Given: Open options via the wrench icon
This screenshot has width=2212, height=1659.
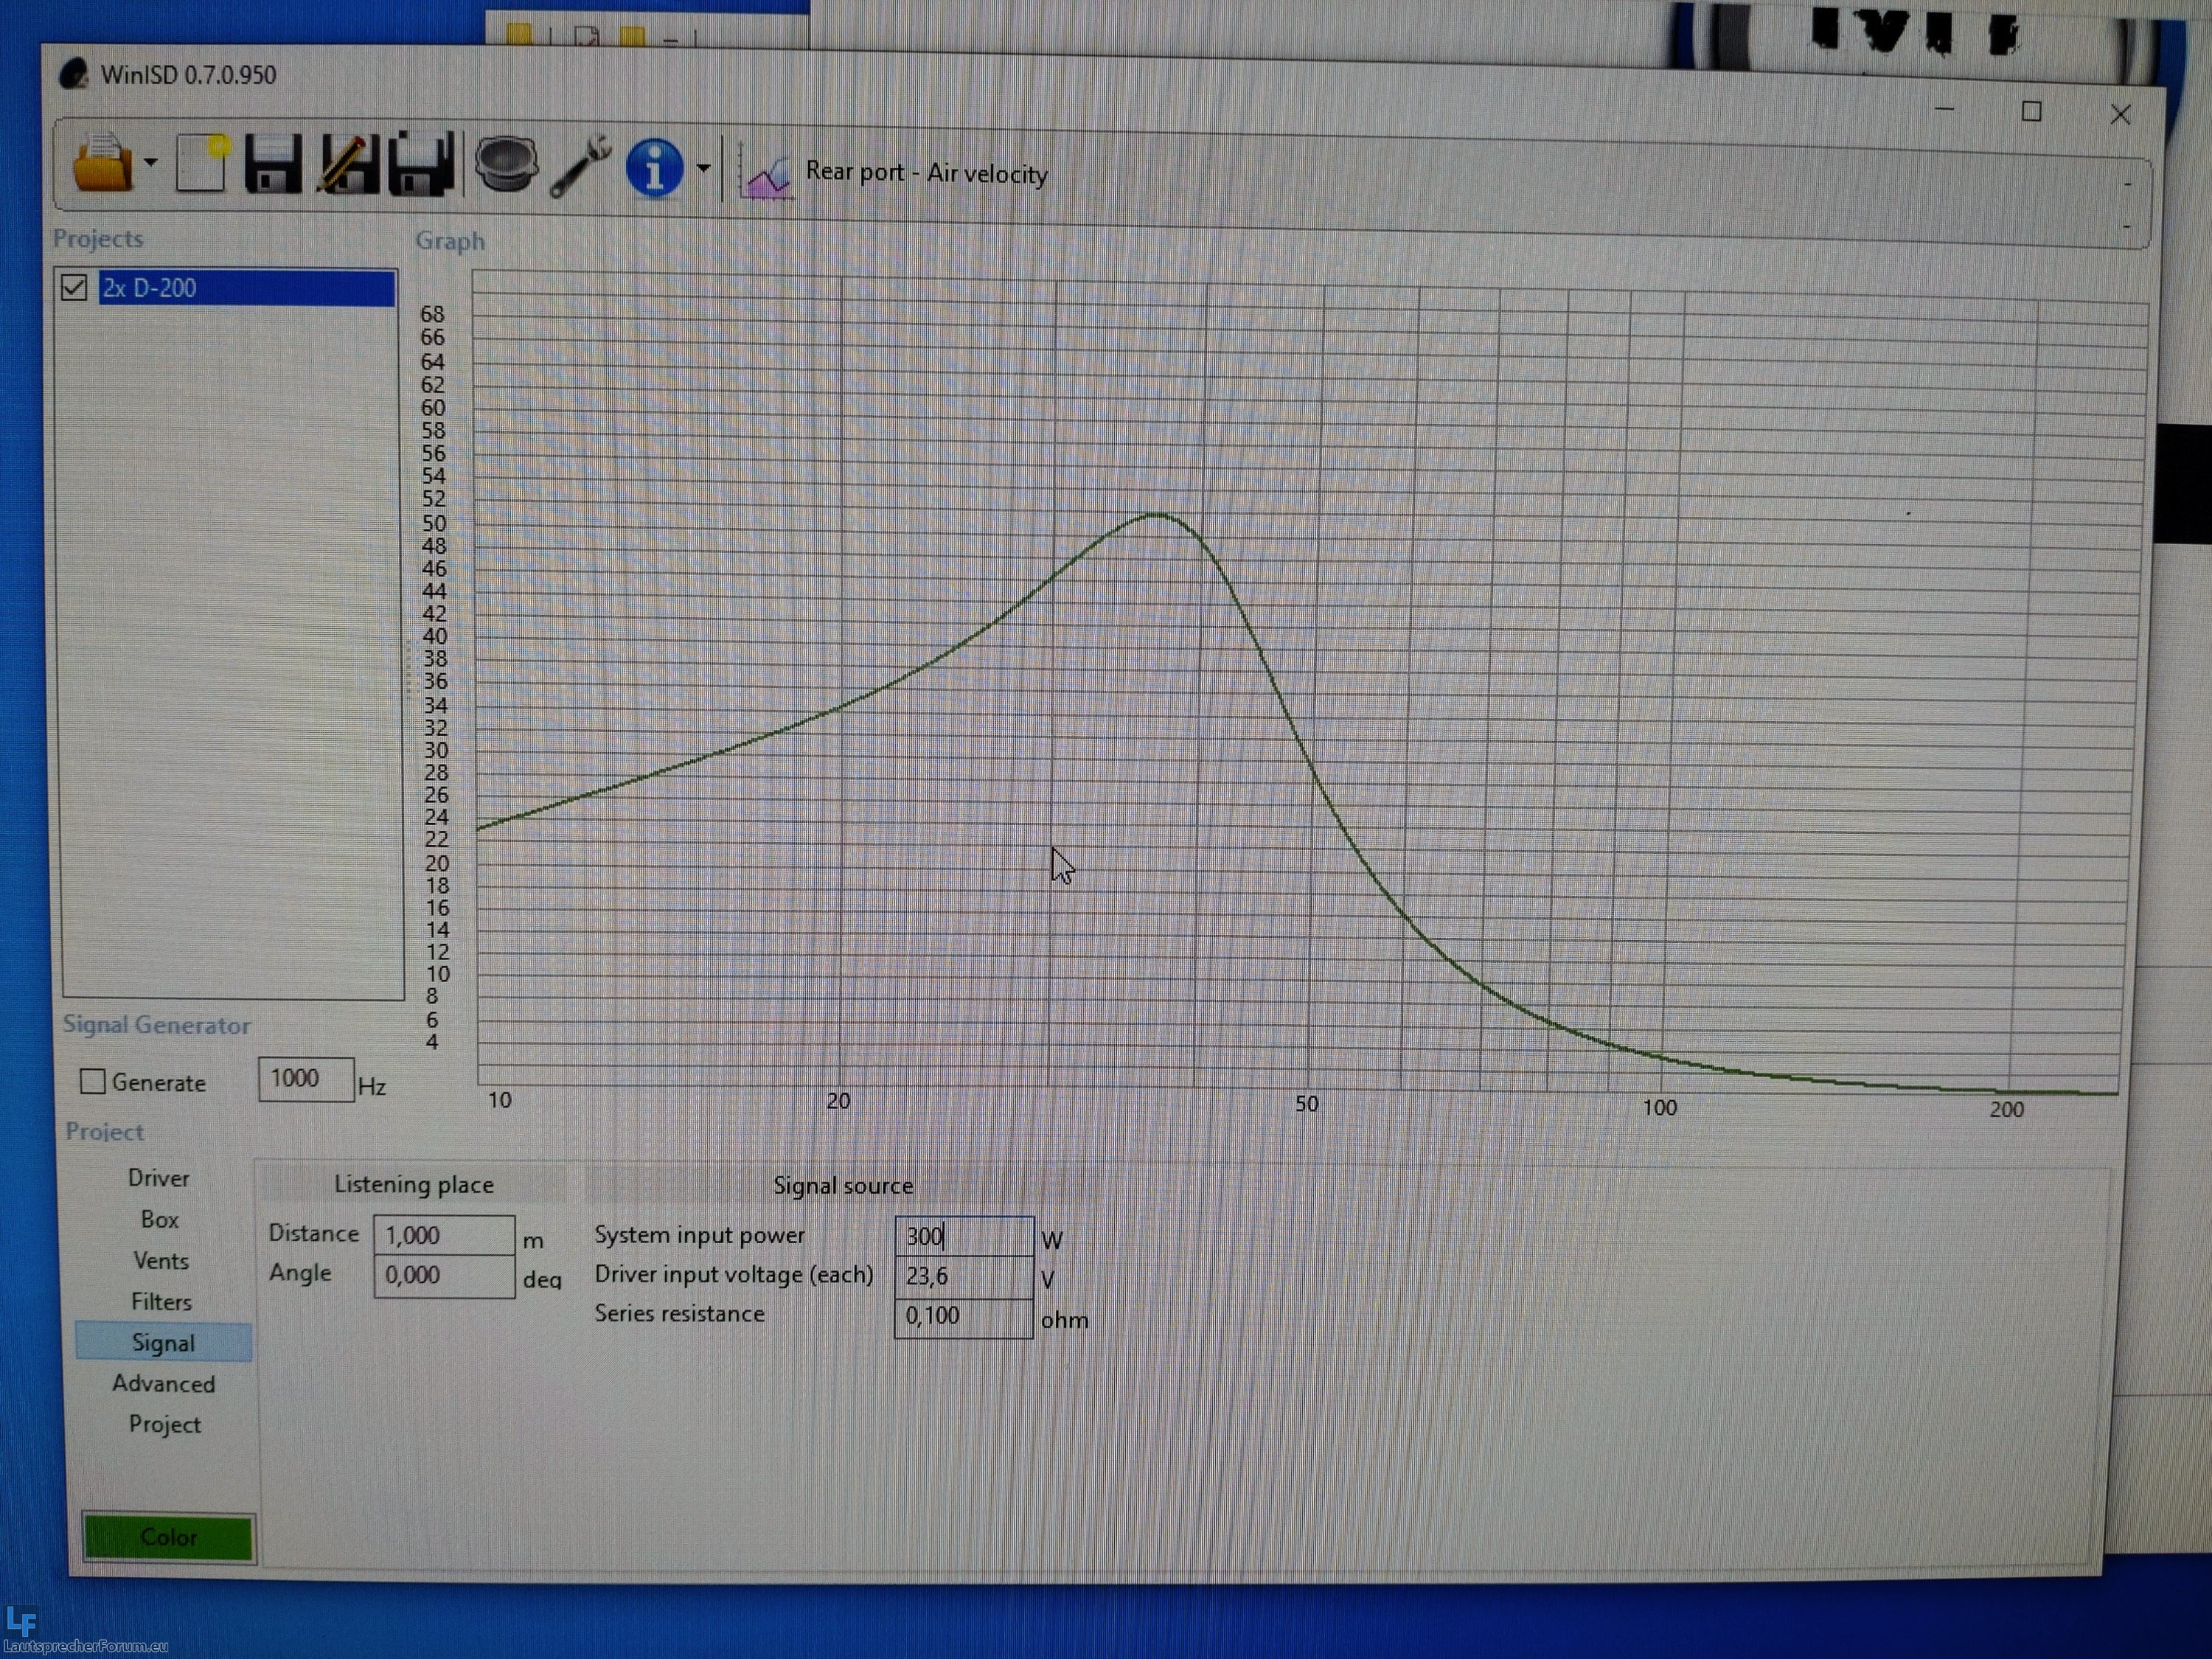Looking at the screenshot, I should pyautogui.click(x=580, y=166).
